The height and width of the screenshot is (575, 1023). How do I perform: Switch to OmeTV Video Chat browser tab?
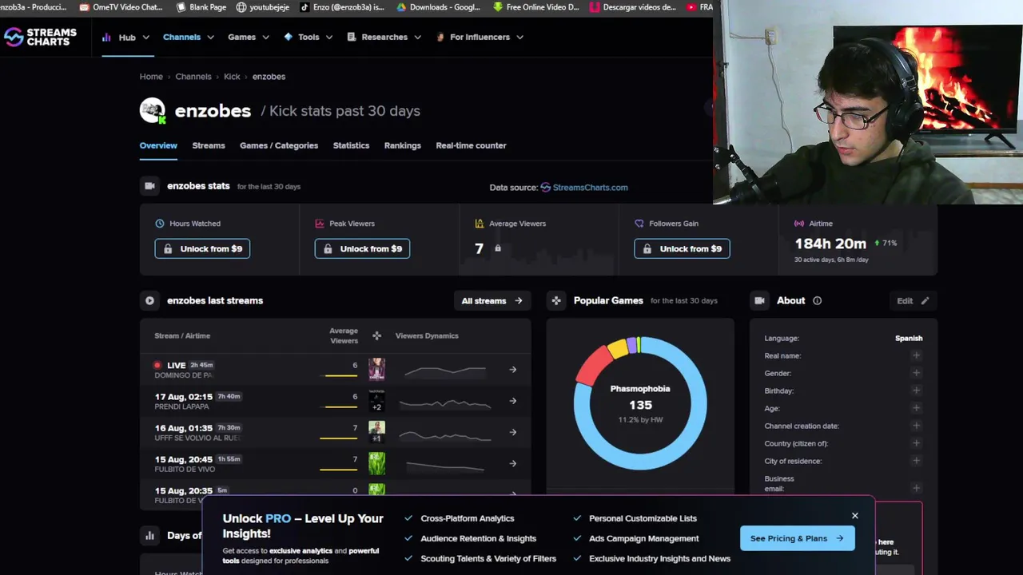point(121,7)
